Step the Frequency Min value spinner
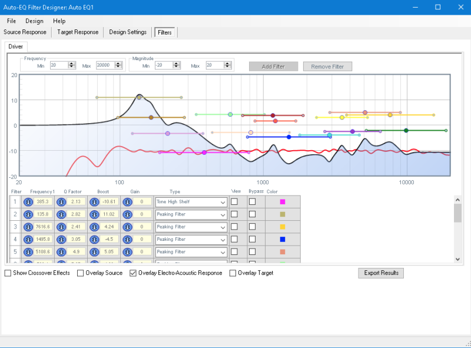Screen dimensions: 471x348 coord(71,65)
